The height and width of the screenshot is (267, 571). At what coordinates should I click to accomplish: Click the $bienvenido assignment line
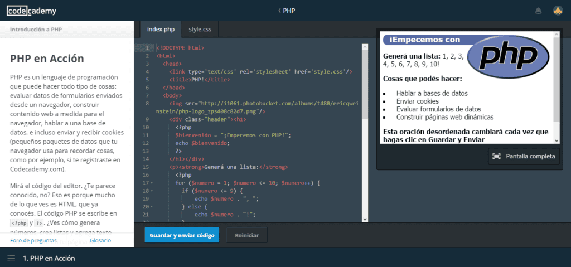pos(234,135)
